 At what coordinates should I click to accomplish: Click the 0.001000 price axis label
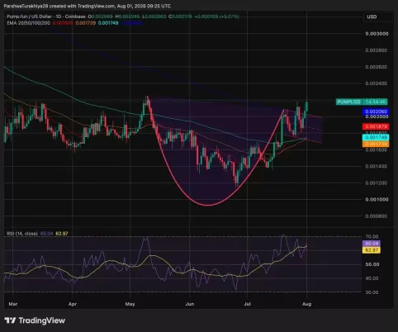point(377,199)
